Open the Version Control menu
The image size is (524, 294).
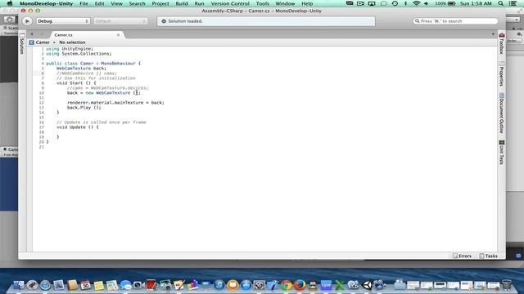tap(230, 3)
